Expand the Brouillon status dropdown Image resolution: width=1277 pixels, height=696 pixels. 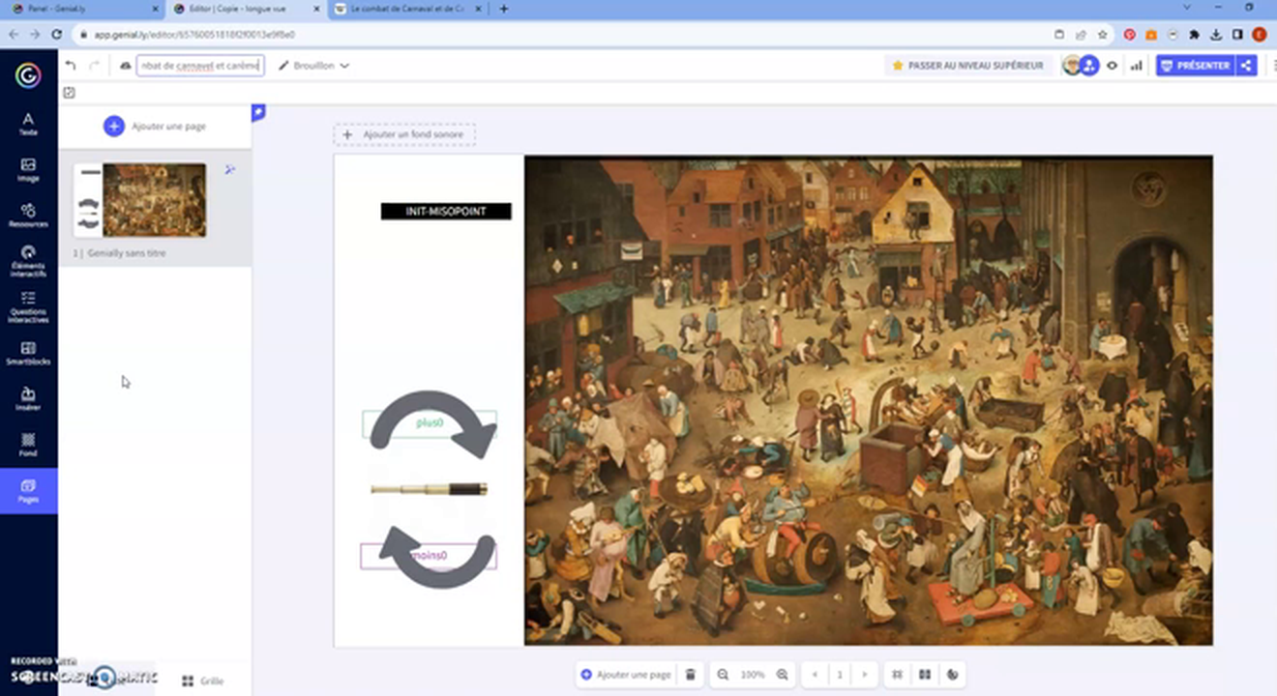click(314, 66)
